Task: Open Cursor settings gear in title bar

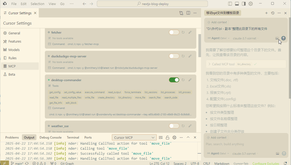Action: [251, 4]
